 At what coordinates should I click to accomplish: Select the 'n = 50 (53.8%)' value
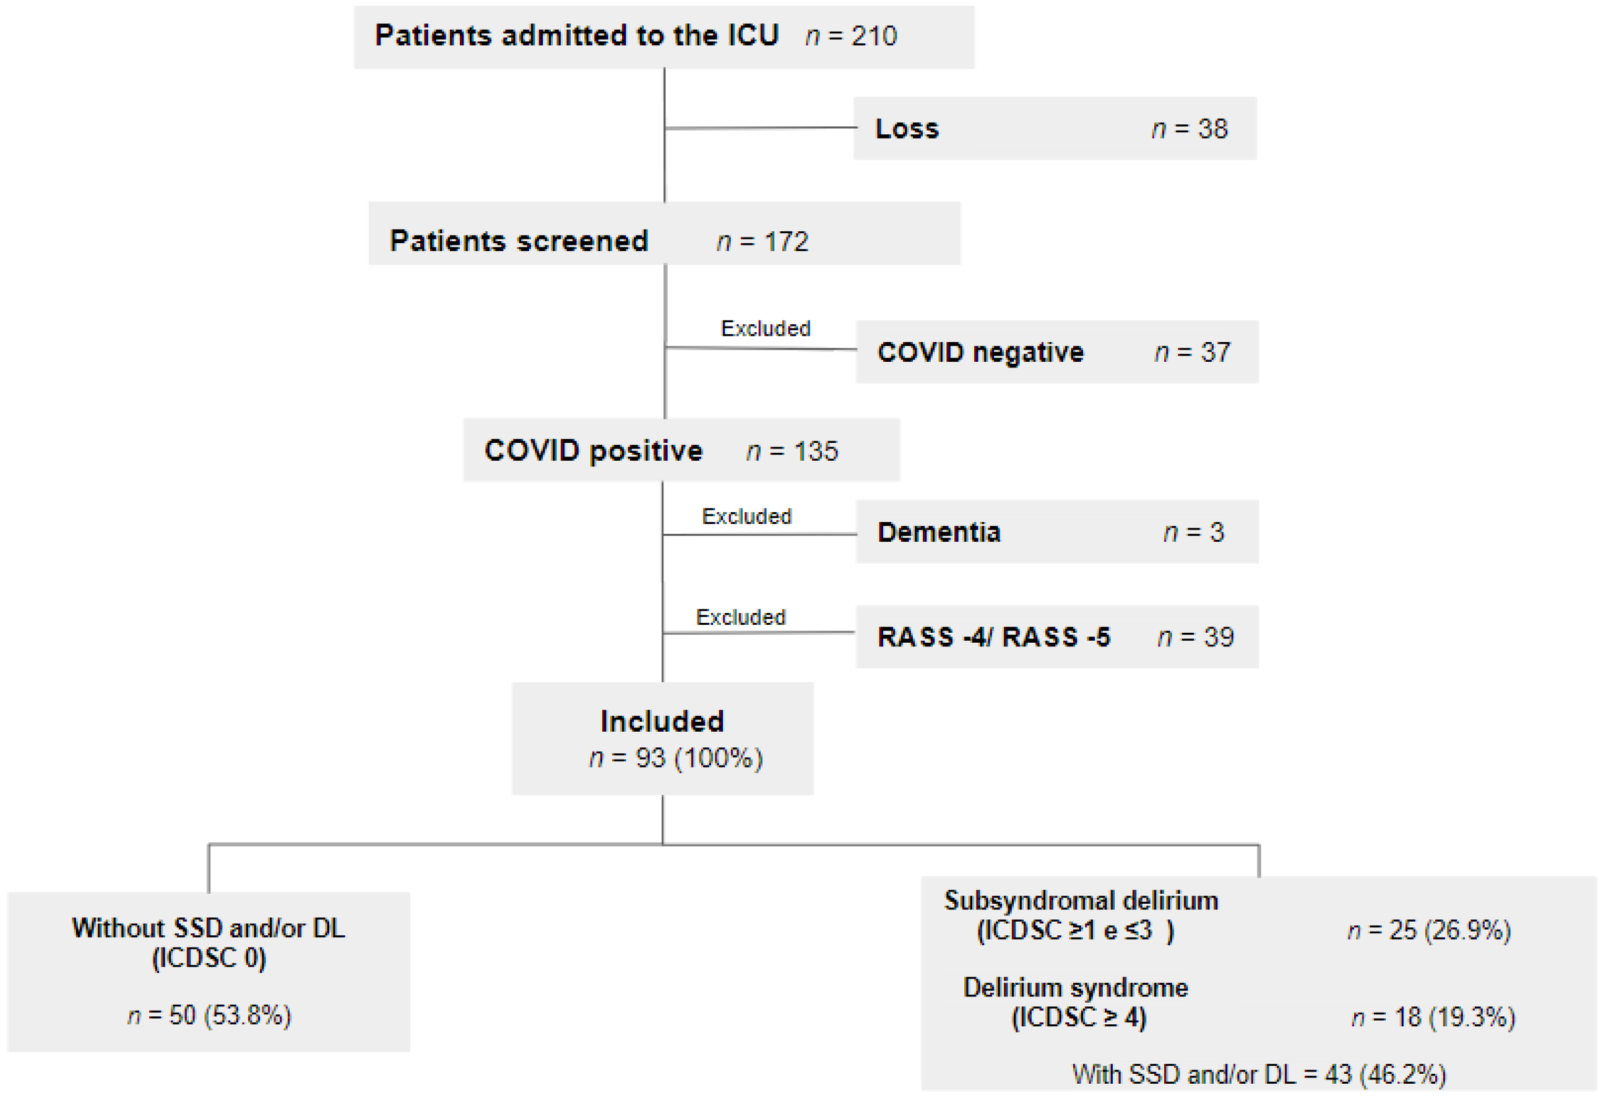(209, 1015)
